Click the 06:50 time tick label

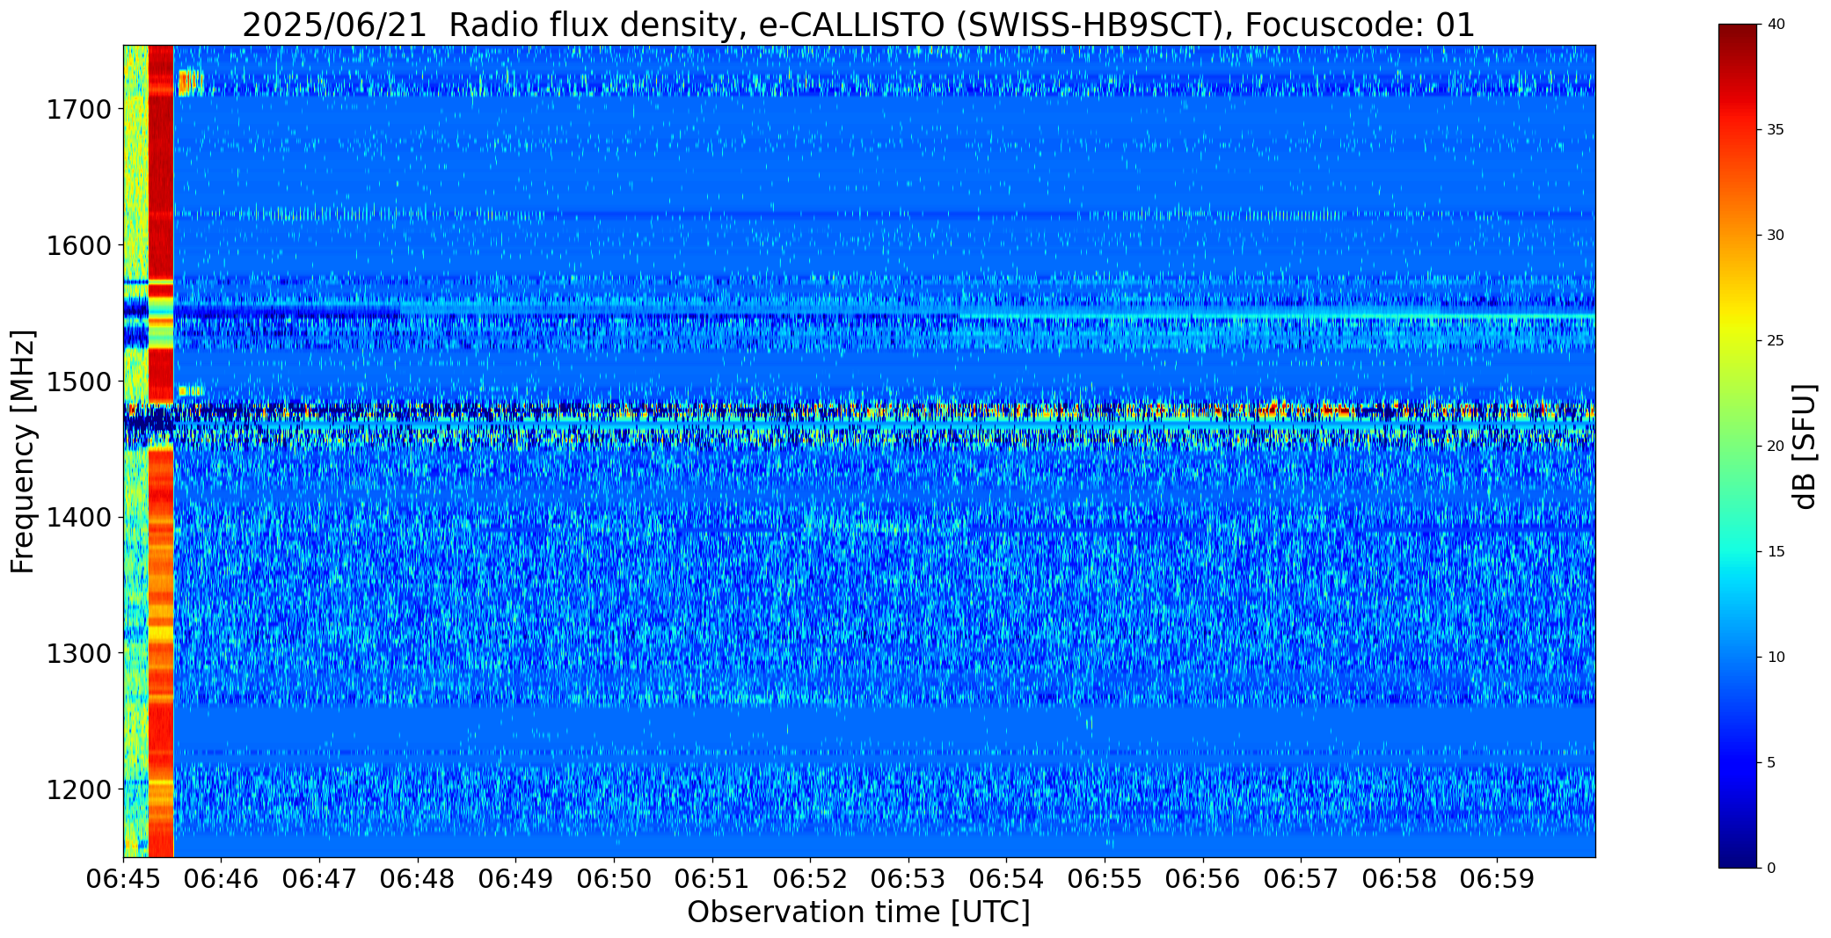pos(614,879)
